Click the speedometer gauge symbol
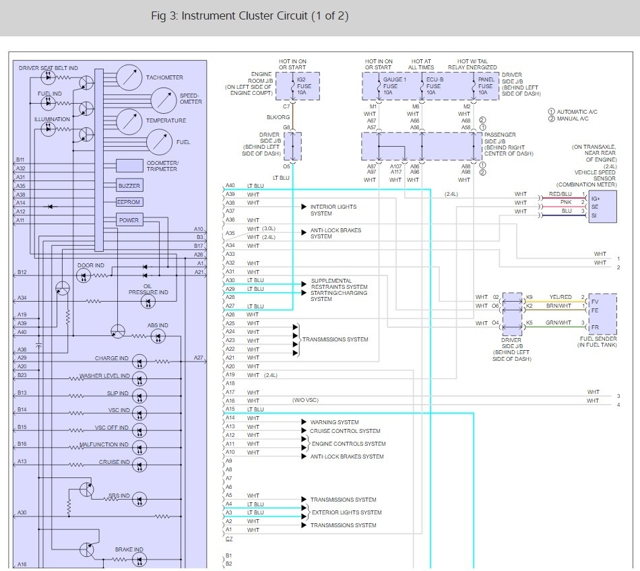640x571 pixels. click(x=163, y=100)
